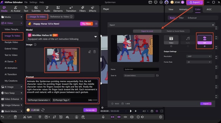The width and height of the screenshot is (221, 123).
Task: Open the Filters tab
Action: tap(82, 9)
